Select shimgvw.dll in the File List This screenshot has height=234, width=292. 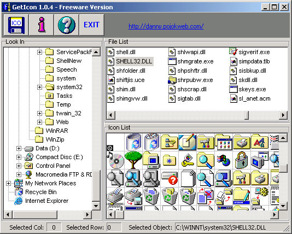point(127,98)
